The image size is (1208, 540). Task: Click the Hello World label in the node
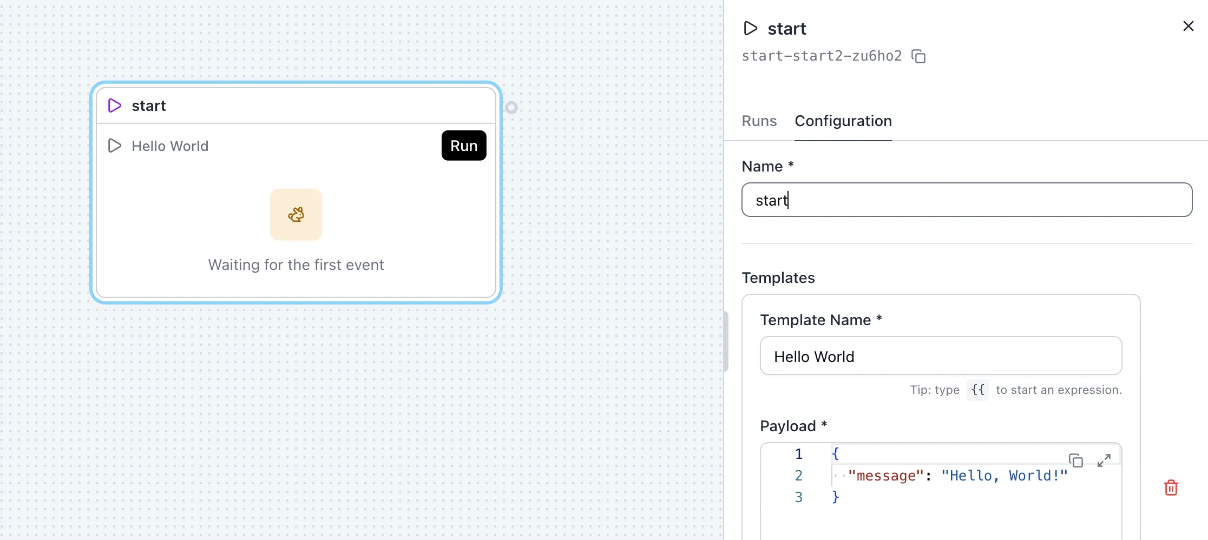(x=170, y=146)
